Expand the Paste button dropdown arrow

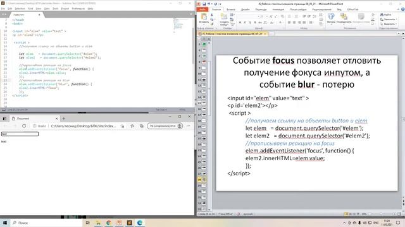204,25
